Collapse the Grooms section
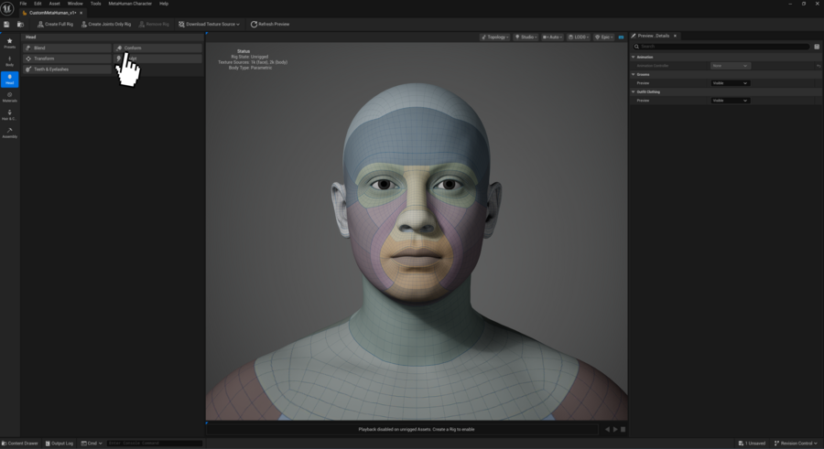The width and height of the screenshot is (824, 449). tap(634, 74)
